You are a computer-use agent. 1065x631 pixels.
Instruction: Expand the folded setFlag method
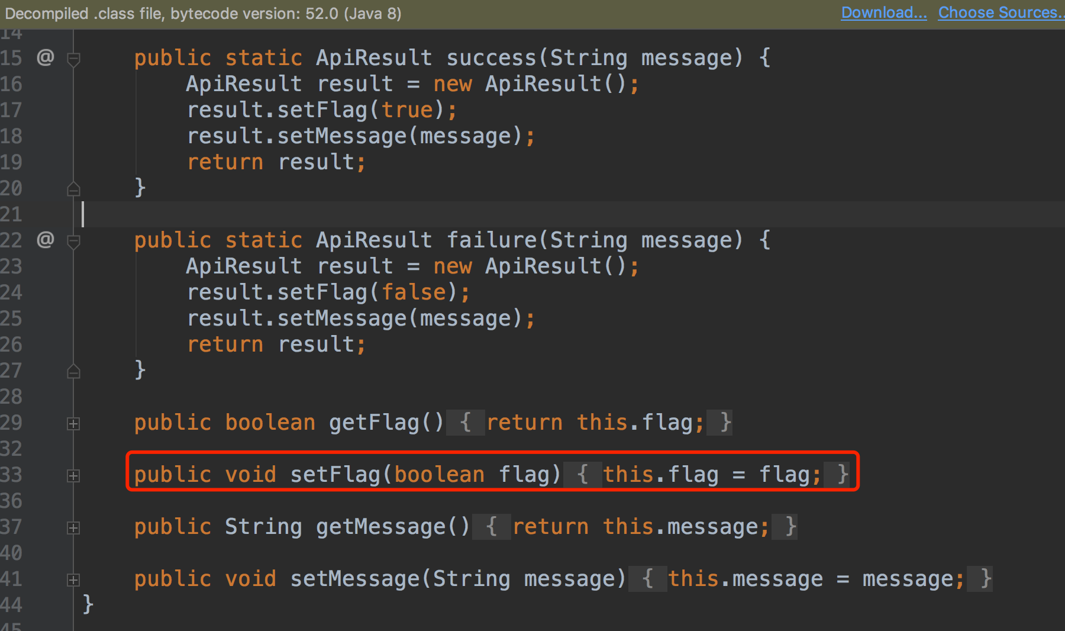coord(73,476)
